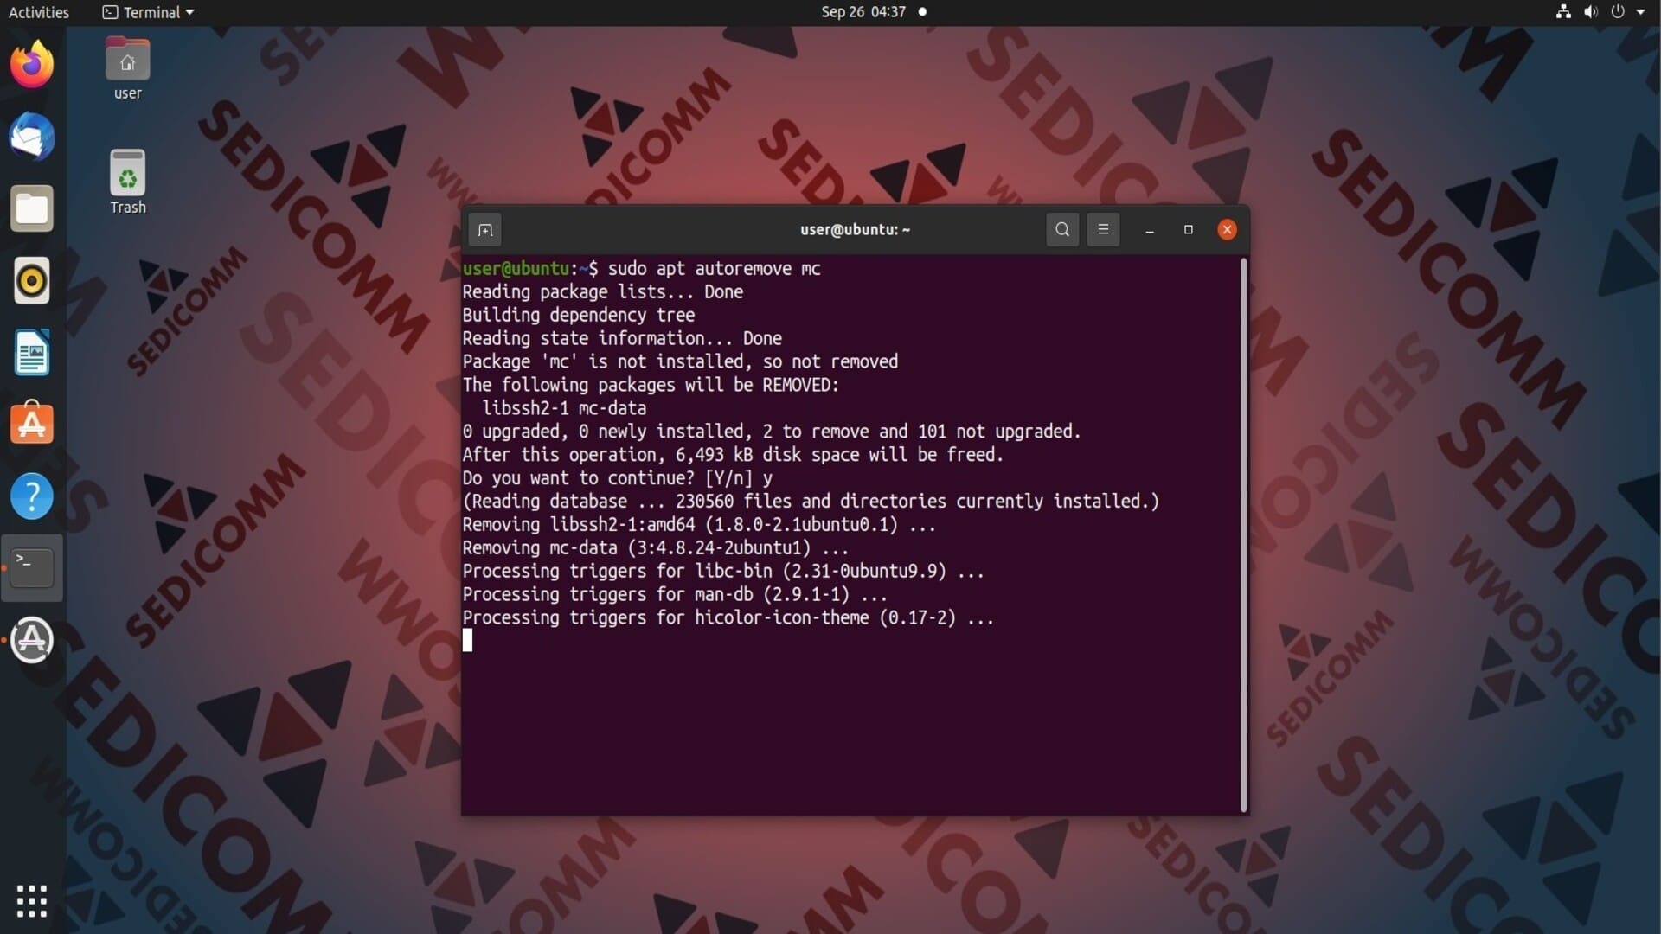Open the Files manager in the dock

tap(32, 208)
